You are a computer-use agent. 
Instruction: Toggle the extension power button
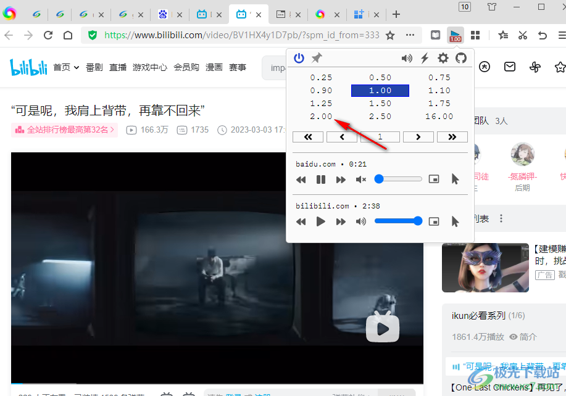pyautogui.click(x=299, y=58)
